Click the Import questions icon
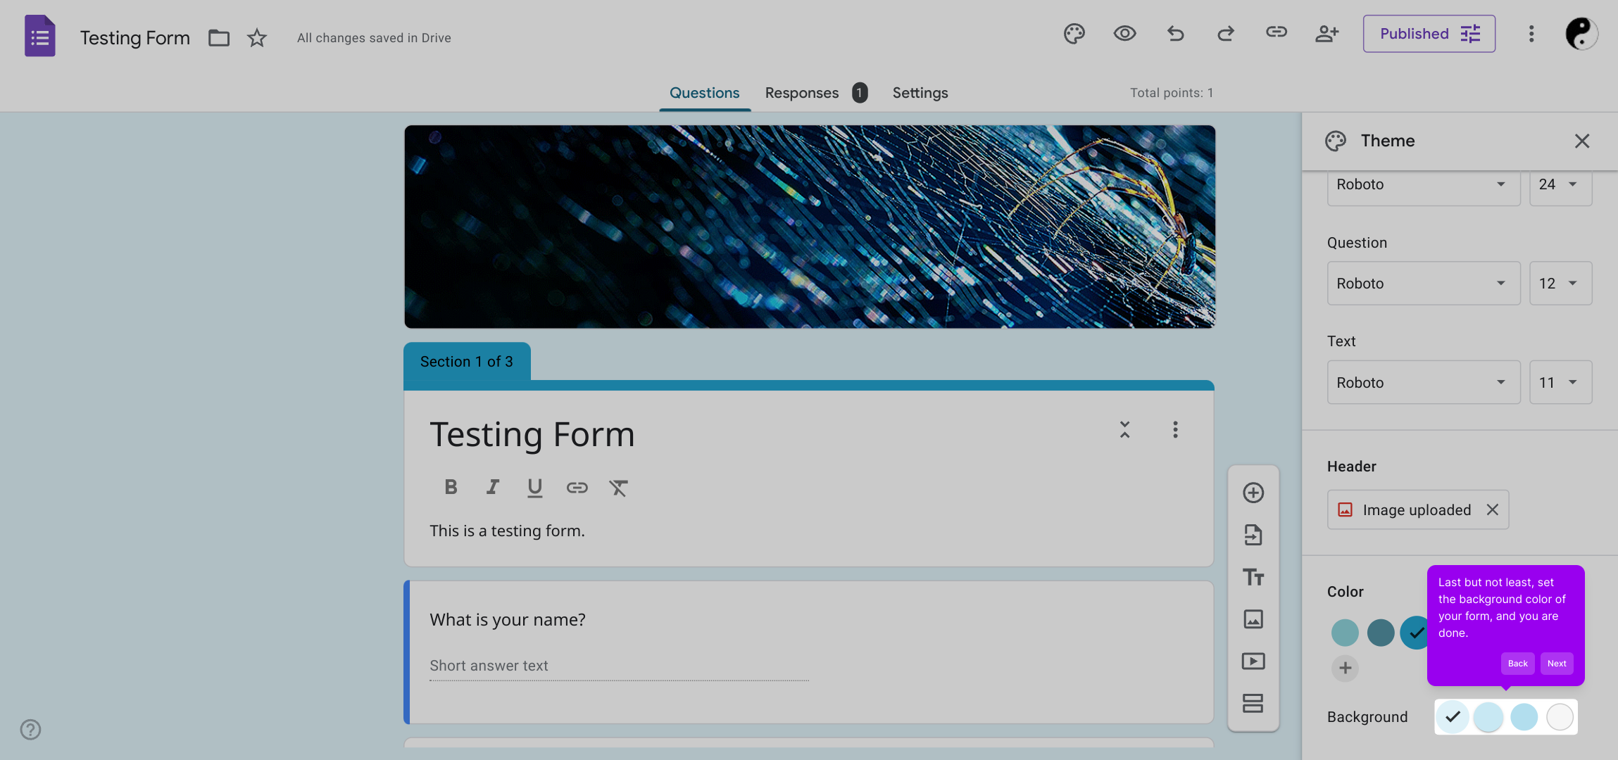The image size is (1618, 760). [x=1253, y=535]
